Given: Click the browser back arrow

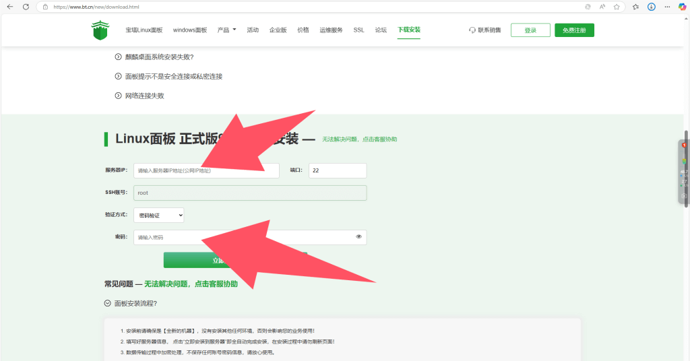Looking at the screenshot, I should (x=10, y=7).
